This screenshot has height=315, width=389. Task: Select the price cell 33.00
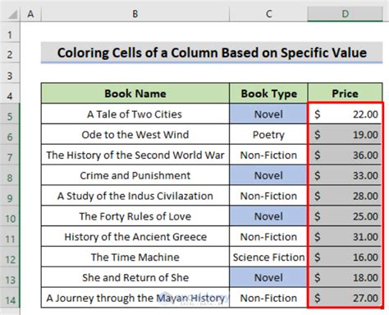(x=345, y=175)
